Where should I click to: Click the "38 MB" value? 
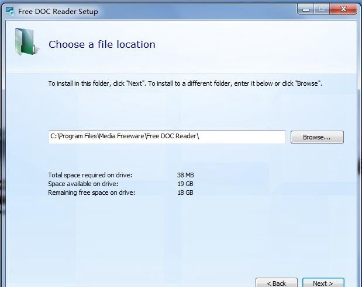point(185,175)
